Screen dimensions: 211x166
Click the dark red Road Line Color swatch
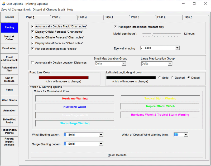tap(64, 78)
